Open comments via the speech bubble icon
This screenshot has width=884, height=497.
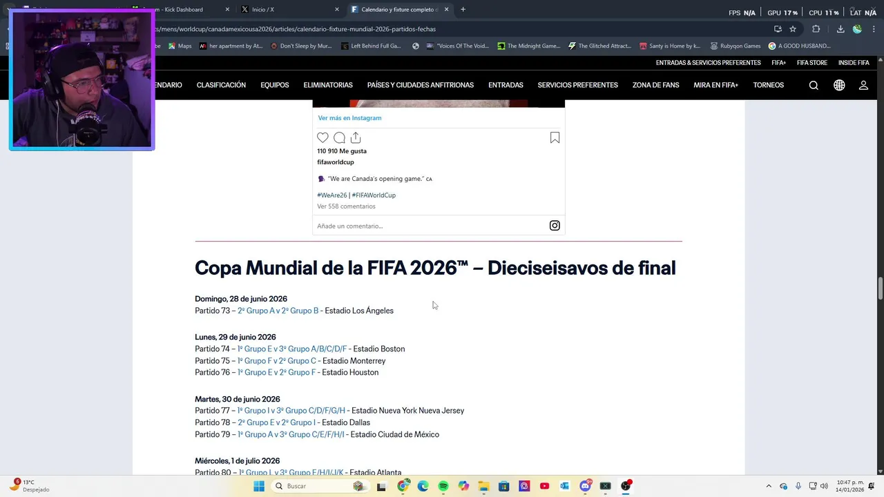pyautogui.click(x=339, y=138)
